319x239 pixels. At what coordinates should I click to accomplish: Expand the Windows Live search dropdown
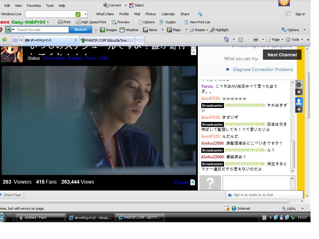(x=85, y=14)
